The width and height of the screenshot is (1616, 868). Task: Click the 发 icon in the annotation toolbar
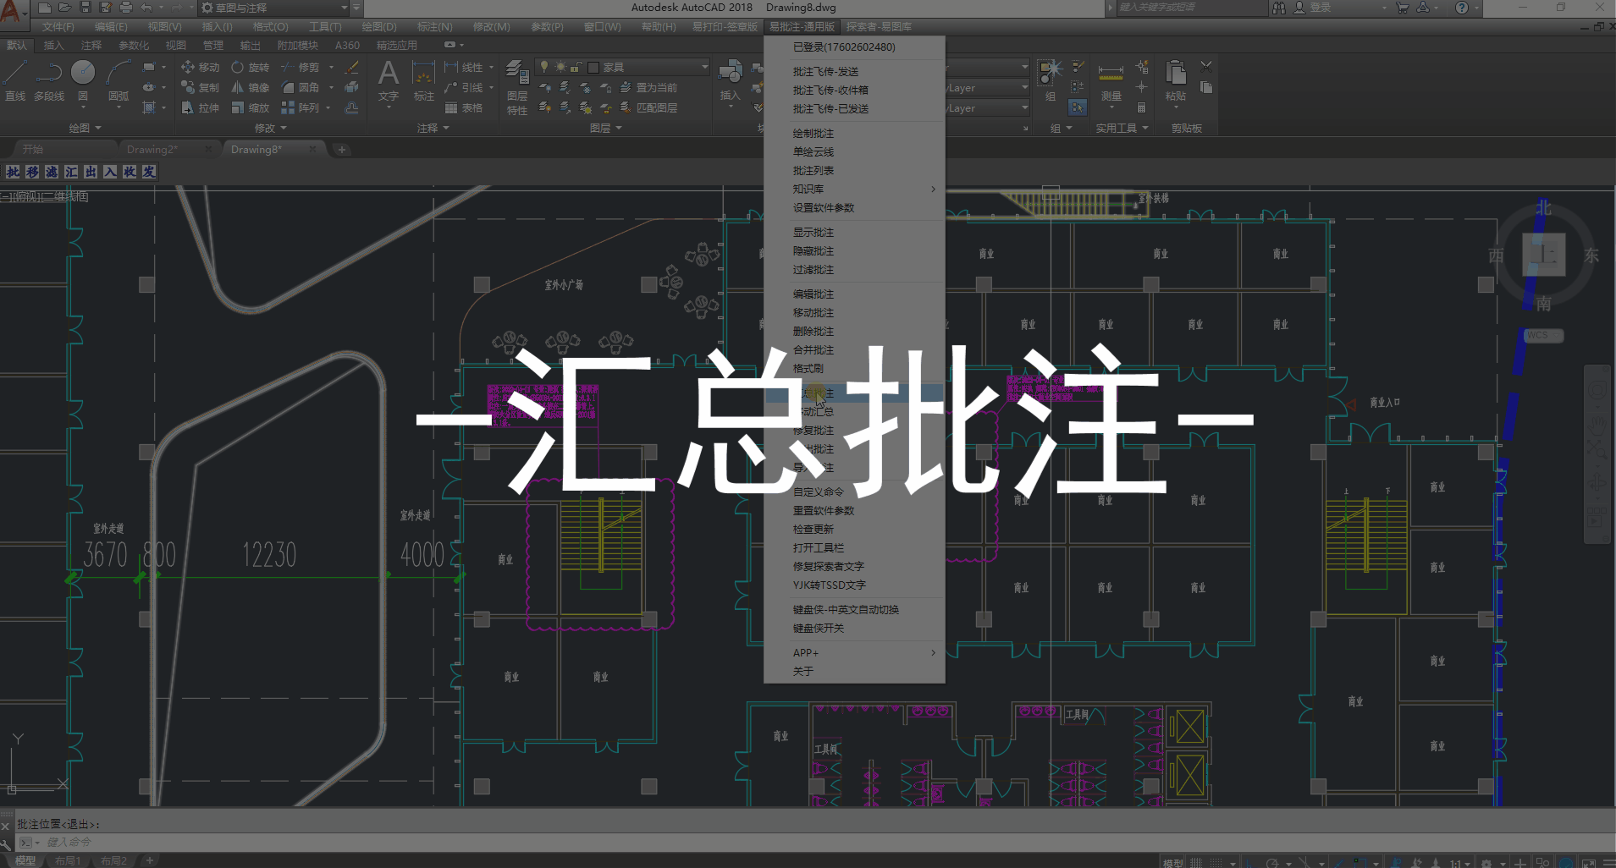149,172
